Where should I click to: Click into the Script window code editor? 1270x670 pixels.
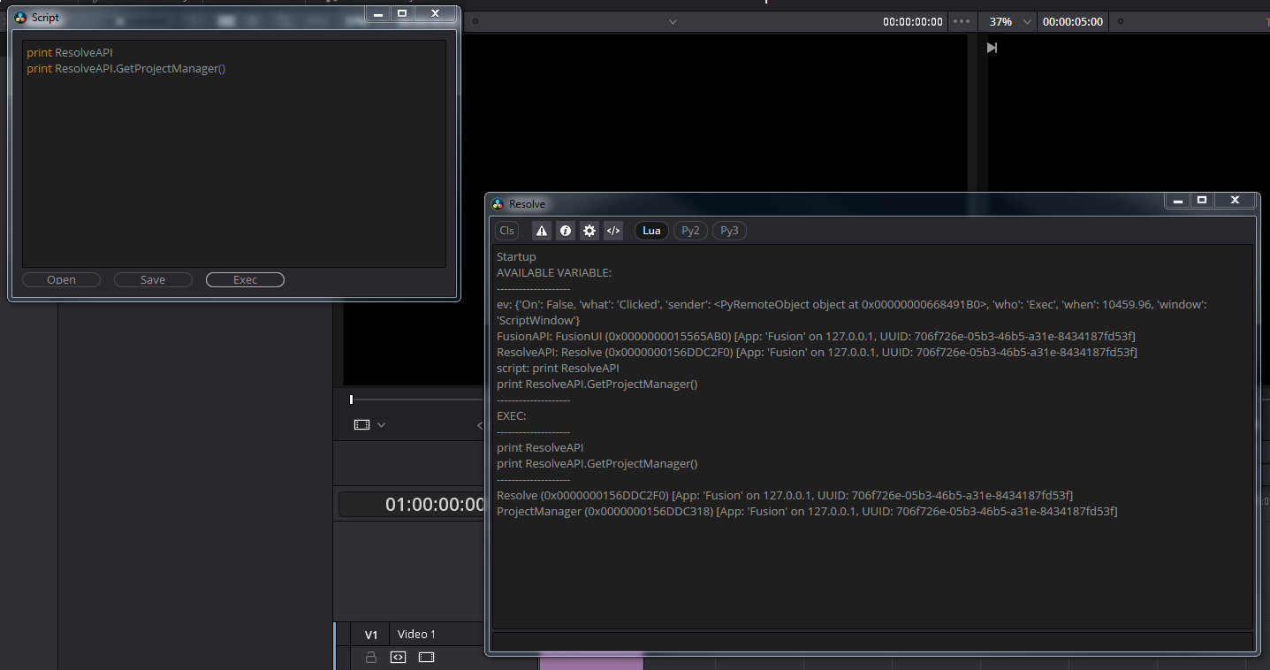tap(234, 153)
